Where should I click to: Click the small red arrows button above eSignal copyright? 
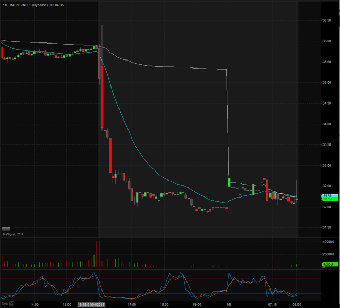[6, 229]
